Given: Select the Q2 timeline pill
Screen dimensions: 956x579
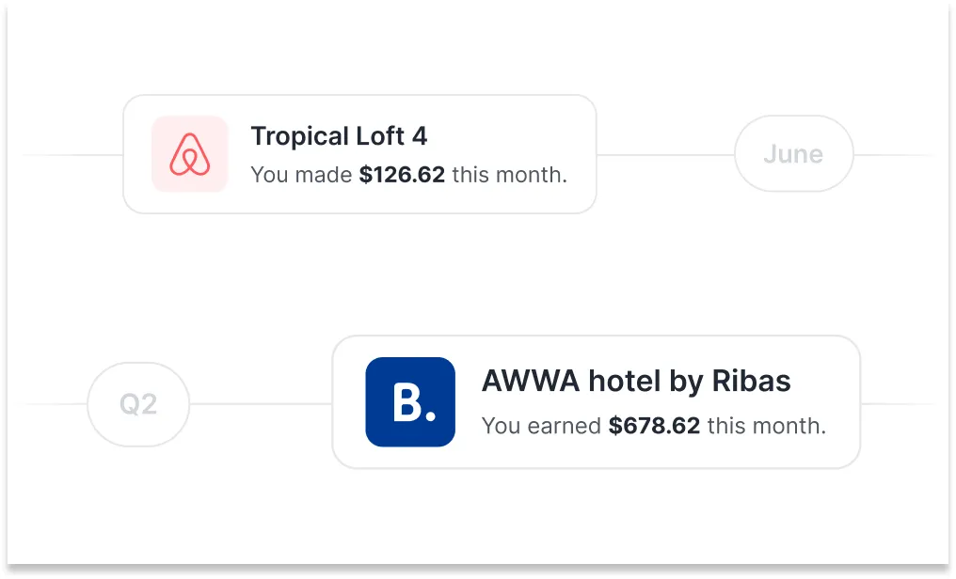Looking at the screenshot, I should pos(138,405).
